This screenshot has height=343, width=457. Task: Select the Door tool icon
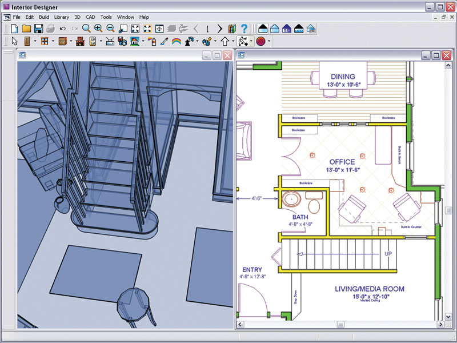(26, 41)
